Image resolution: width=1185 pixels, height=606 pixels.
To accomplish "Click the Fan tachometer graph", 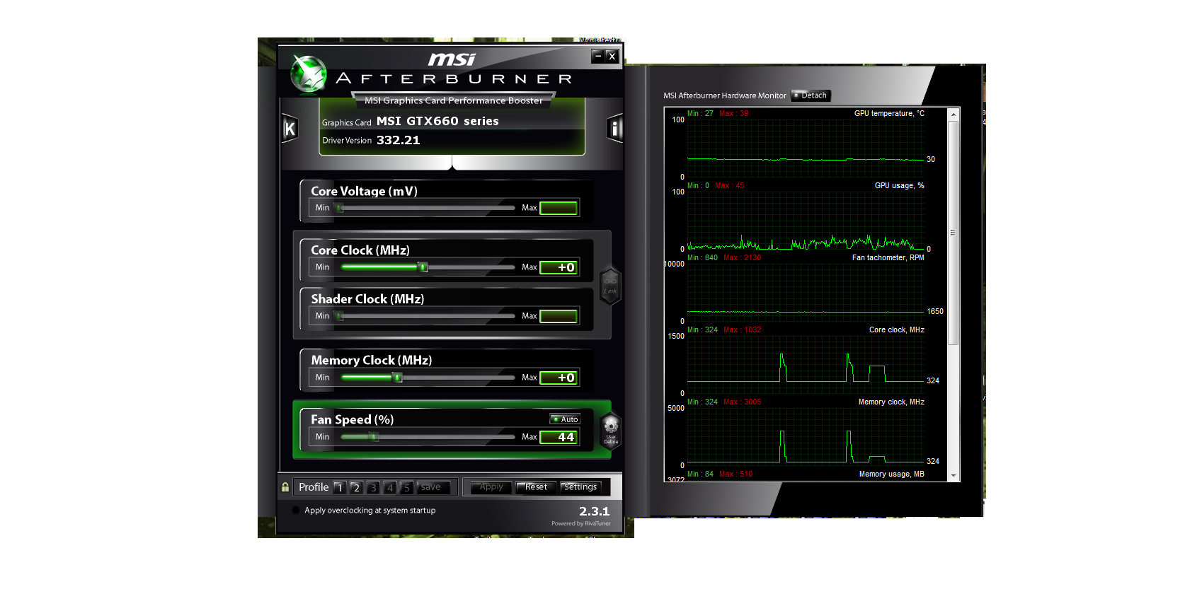I will click(806, 293).
